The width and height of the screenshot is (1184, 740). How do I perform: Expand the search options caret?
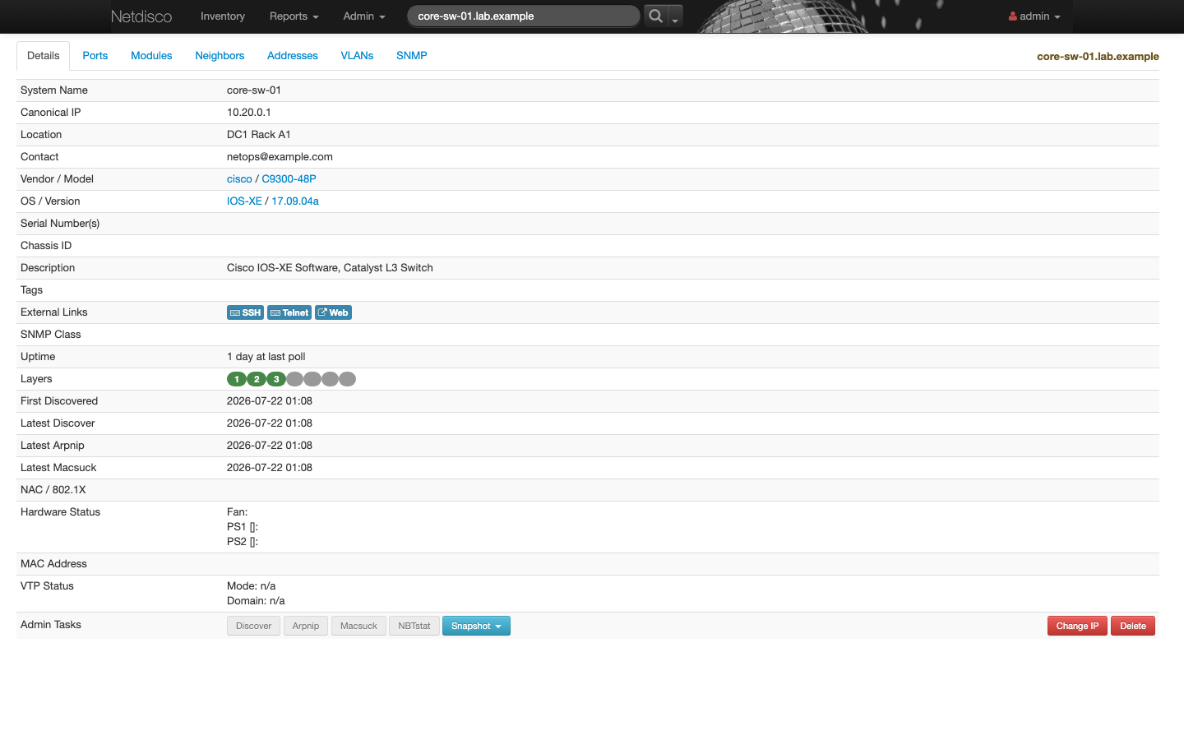[x=675, y=16]
